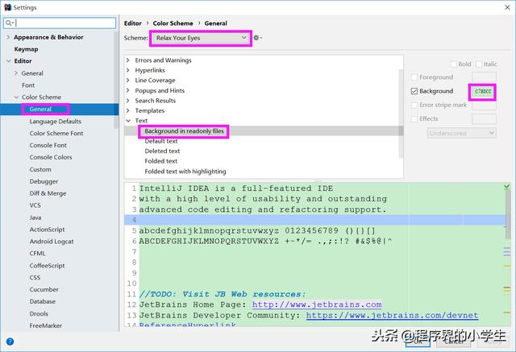Open ActionScript color settings

47,230
